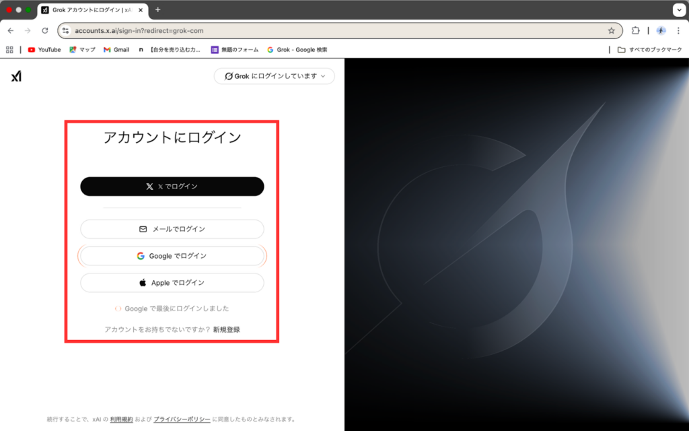Open the Grok にログインしています dropdown
Screen dimensions: 689x431
coord(274,76)
